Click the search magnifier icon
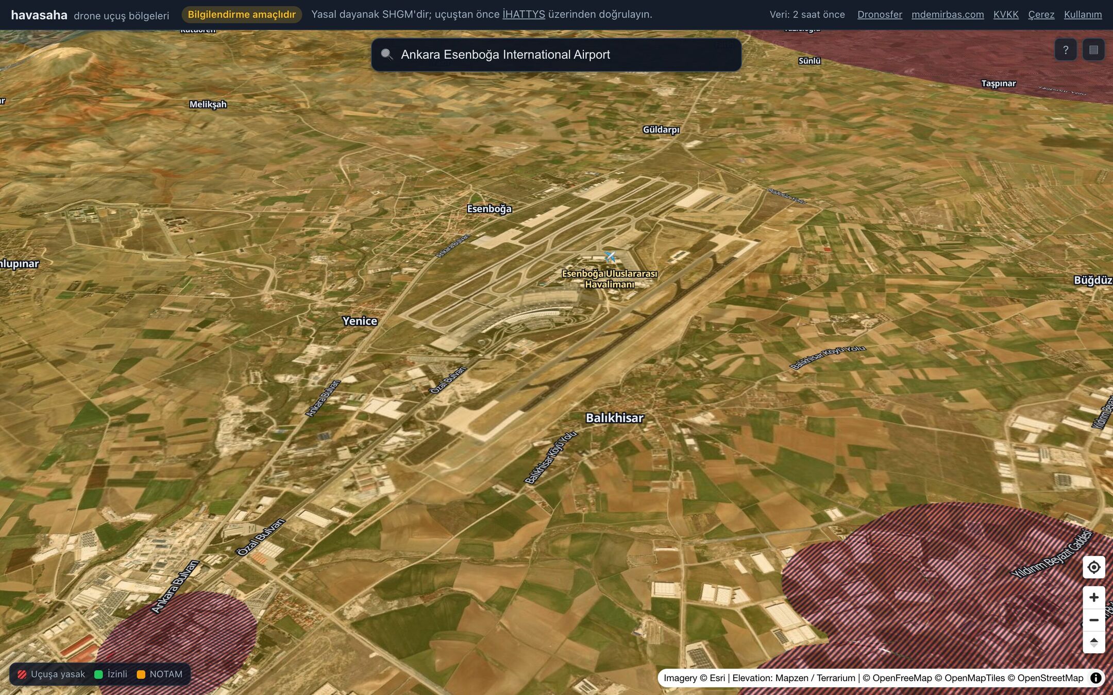1113x695 pixels. click(x=386, y=55)
